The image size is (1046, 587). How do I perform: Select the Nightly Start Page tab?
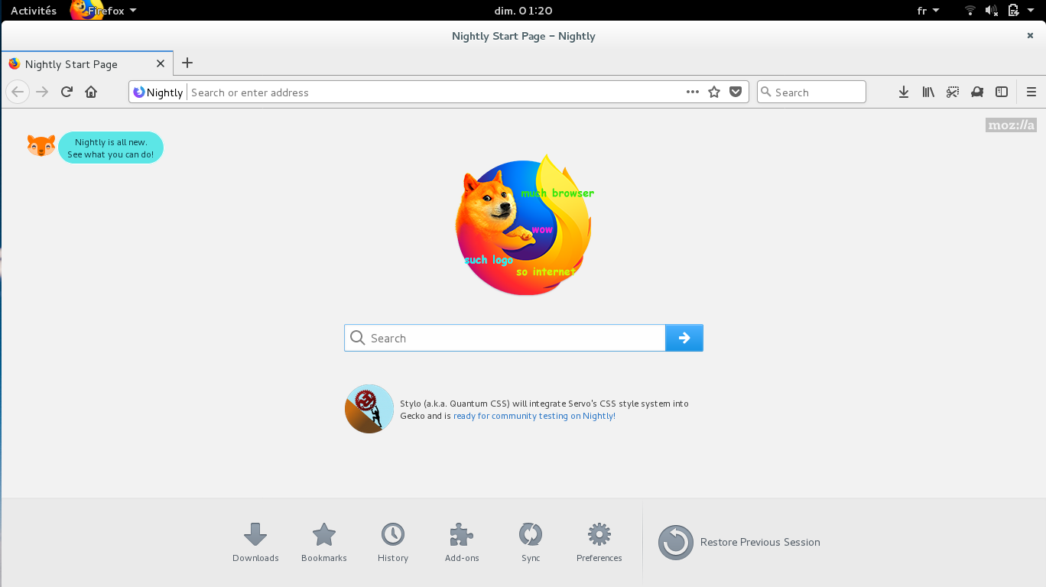tap(87, 64)
